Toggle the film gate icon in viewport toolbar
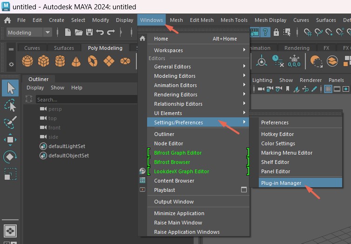The height and width of the screenshot is (244, 351). (x=337, y=89)
